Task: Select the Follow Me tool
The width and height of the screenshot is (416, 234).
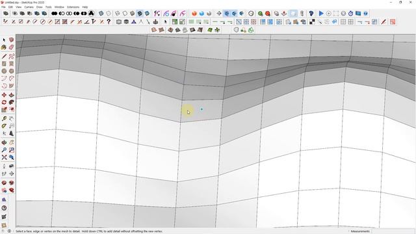Action: point(12,103)
